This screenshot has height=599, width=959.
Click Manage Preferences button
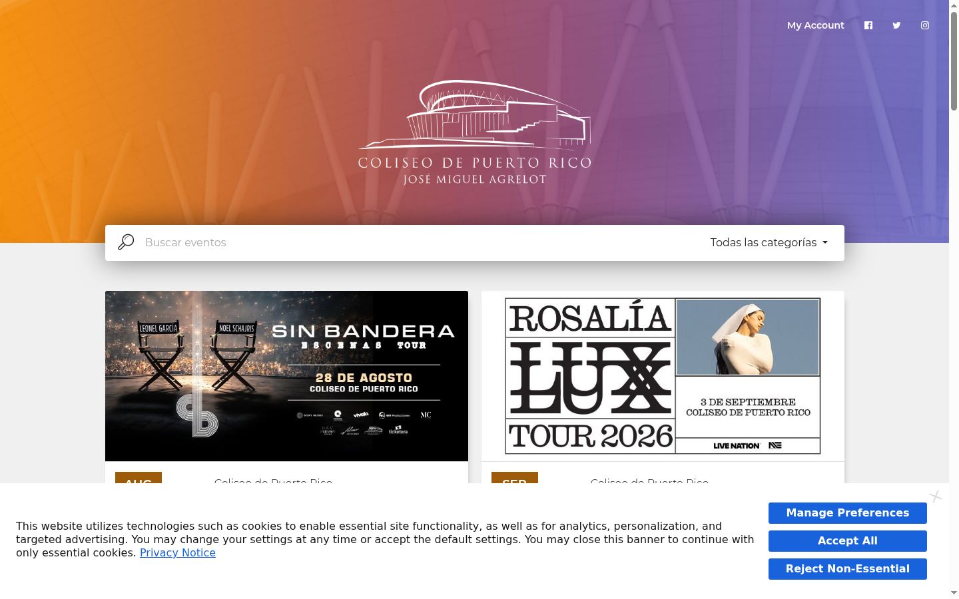[848, 513]
